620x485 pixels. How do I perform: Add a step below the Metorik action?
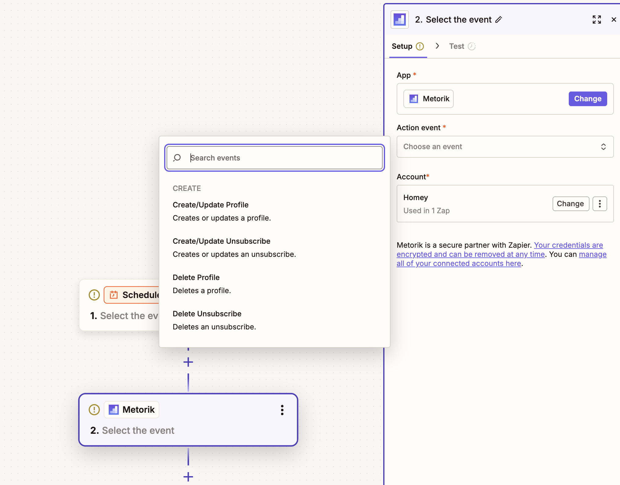[x=188, y=477]
